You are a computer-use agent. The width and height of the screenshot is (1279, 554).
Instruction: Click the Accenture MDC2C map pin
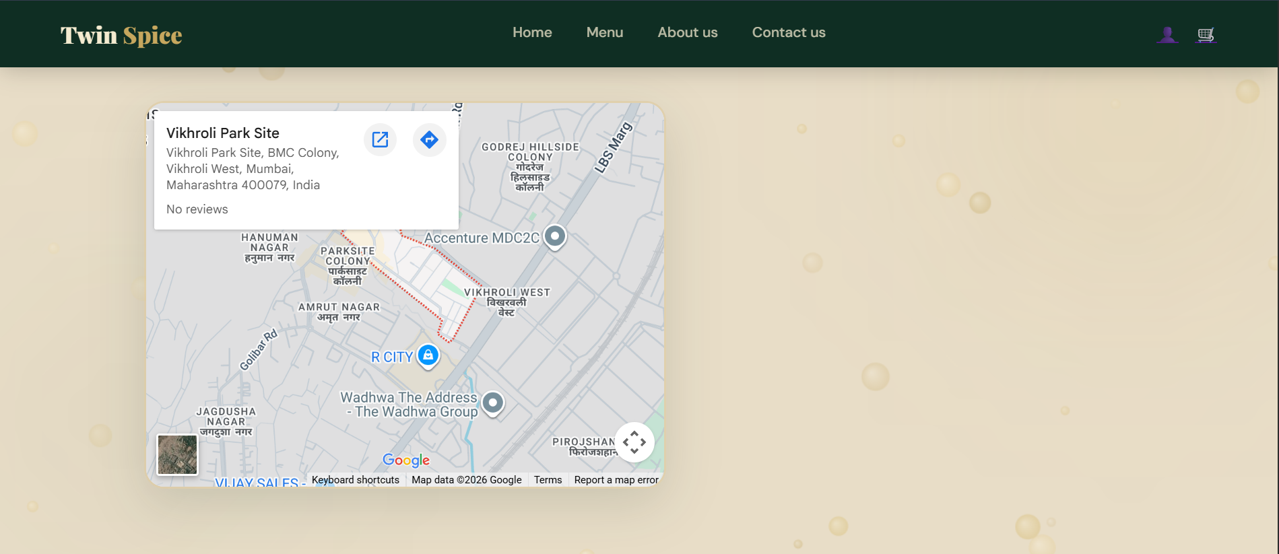click(555, 237)
